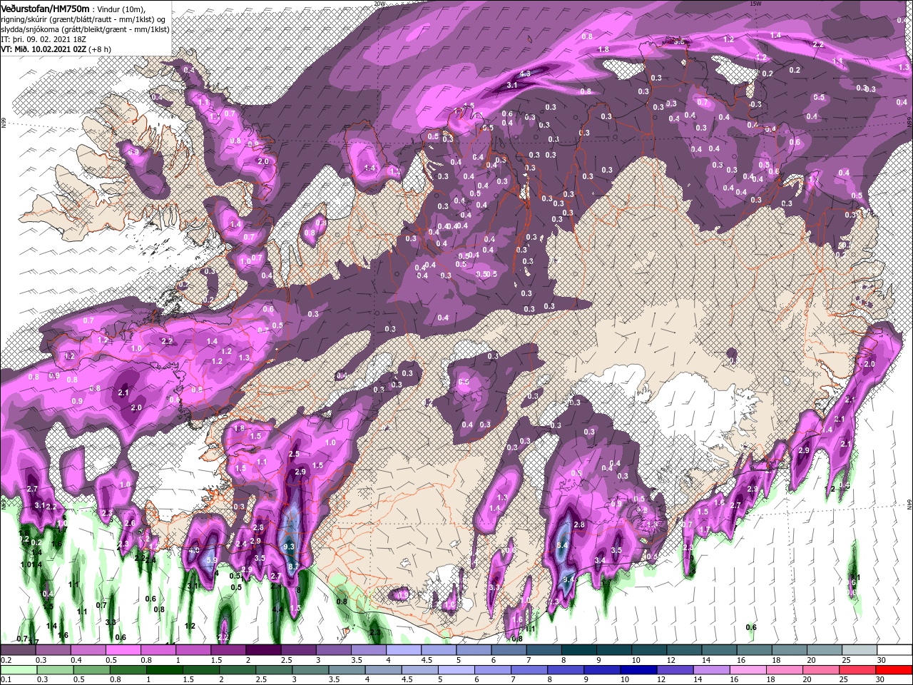
Task: Select the upper legend swatch between 4 and 4.5
Action: click(x=404, y=649)
